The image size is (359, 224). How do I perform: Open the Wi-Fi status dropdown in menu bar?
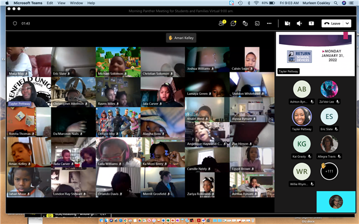(256, 3)
